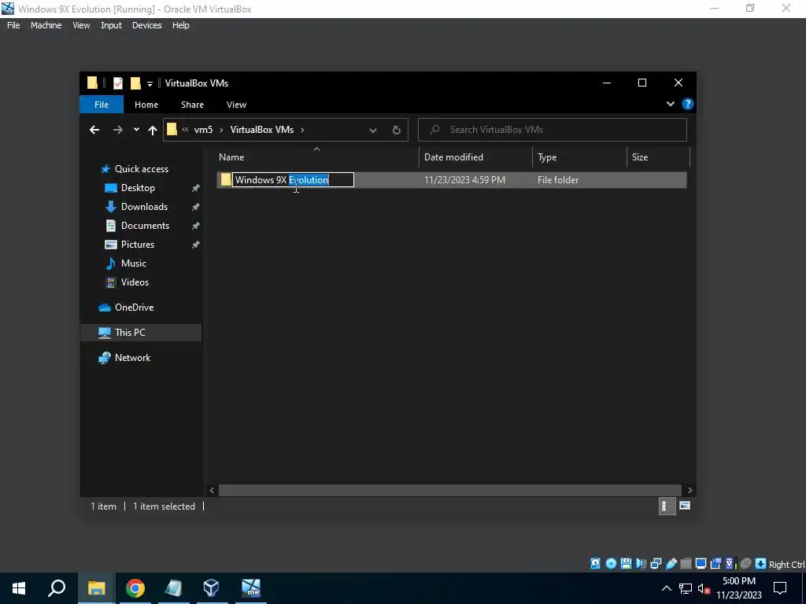Click the VirtualBox VMs breadcrumb segment
This screenshot has width=806, height=604.
[261, 130]
